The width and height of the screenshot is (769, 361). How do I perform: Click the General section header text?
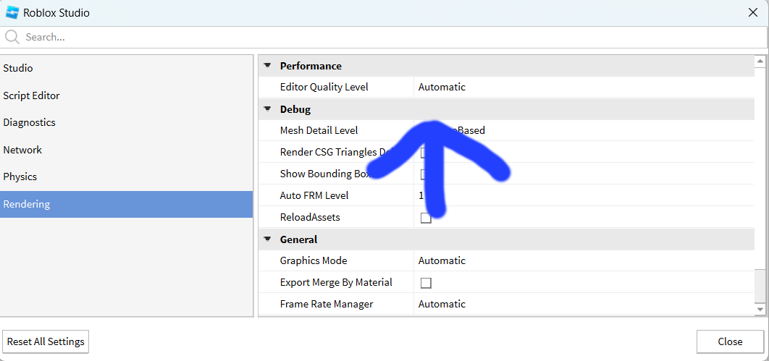tap(298, 239)
